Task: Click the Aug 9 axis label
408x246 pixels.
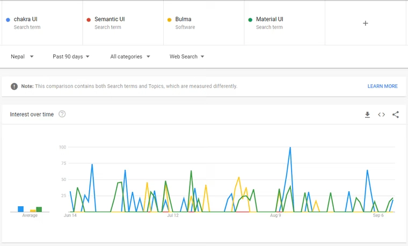Action: pyautogui.click(x=275, y=215)
